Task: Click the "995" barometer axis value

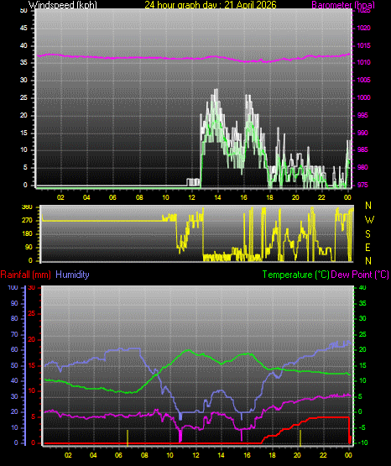Action: pyautogui.click(x=362, y=115)
